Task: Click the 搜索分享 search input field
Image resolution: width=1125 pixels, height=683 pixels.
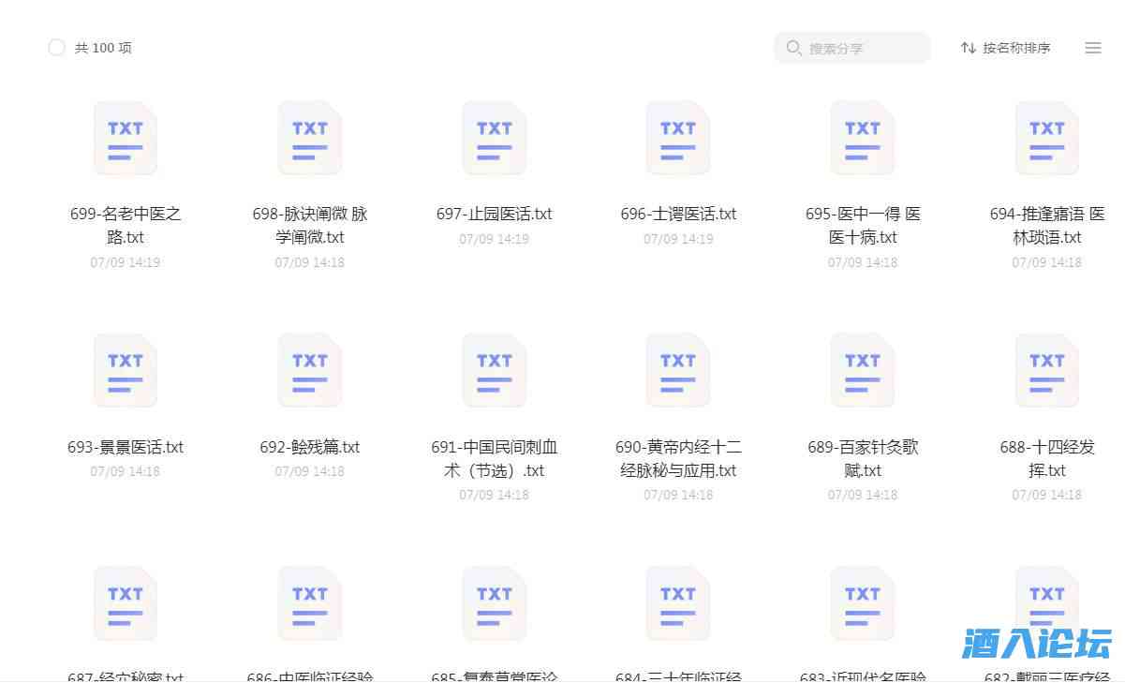Action: (x=852, y=47)
